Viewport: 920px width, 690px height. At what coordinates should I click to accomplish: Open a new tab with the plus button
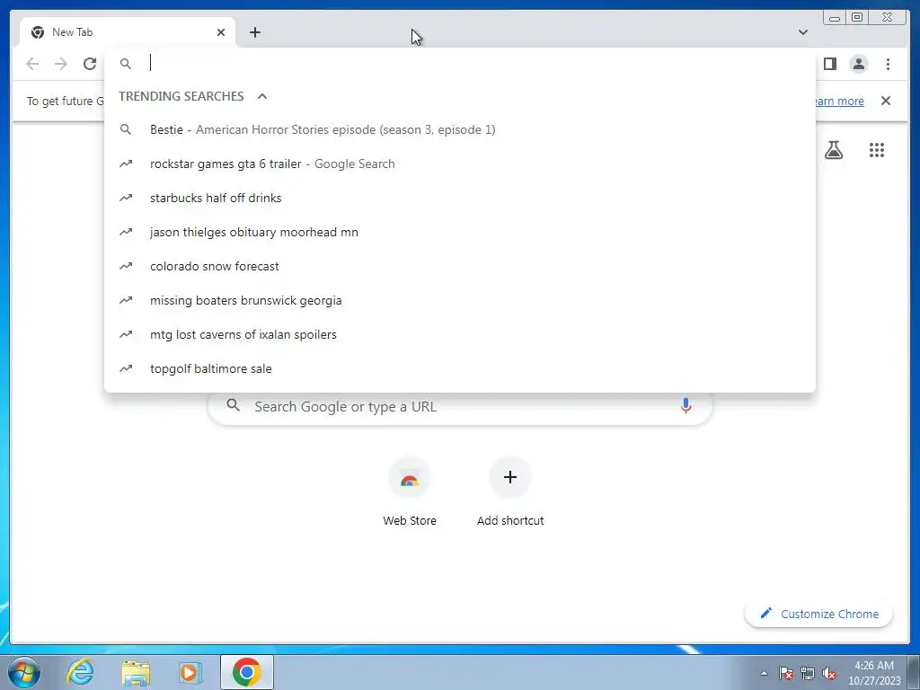click(254, 32)
